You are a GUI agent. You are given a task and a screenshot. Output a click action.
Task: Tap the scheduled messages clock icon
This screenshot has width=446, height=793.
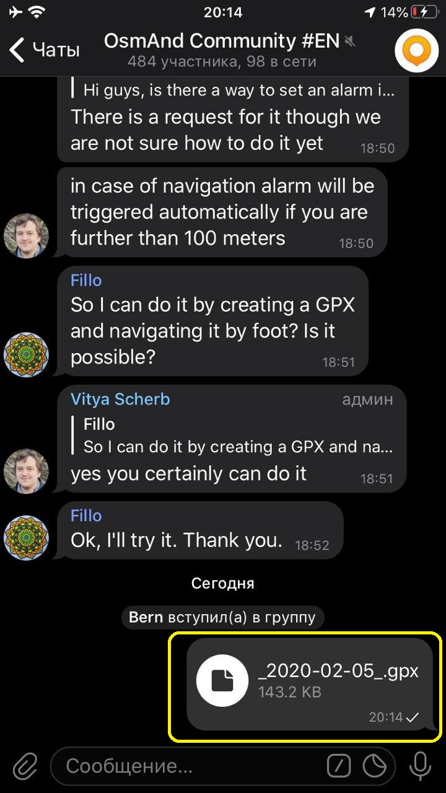[x=374, y=767]
